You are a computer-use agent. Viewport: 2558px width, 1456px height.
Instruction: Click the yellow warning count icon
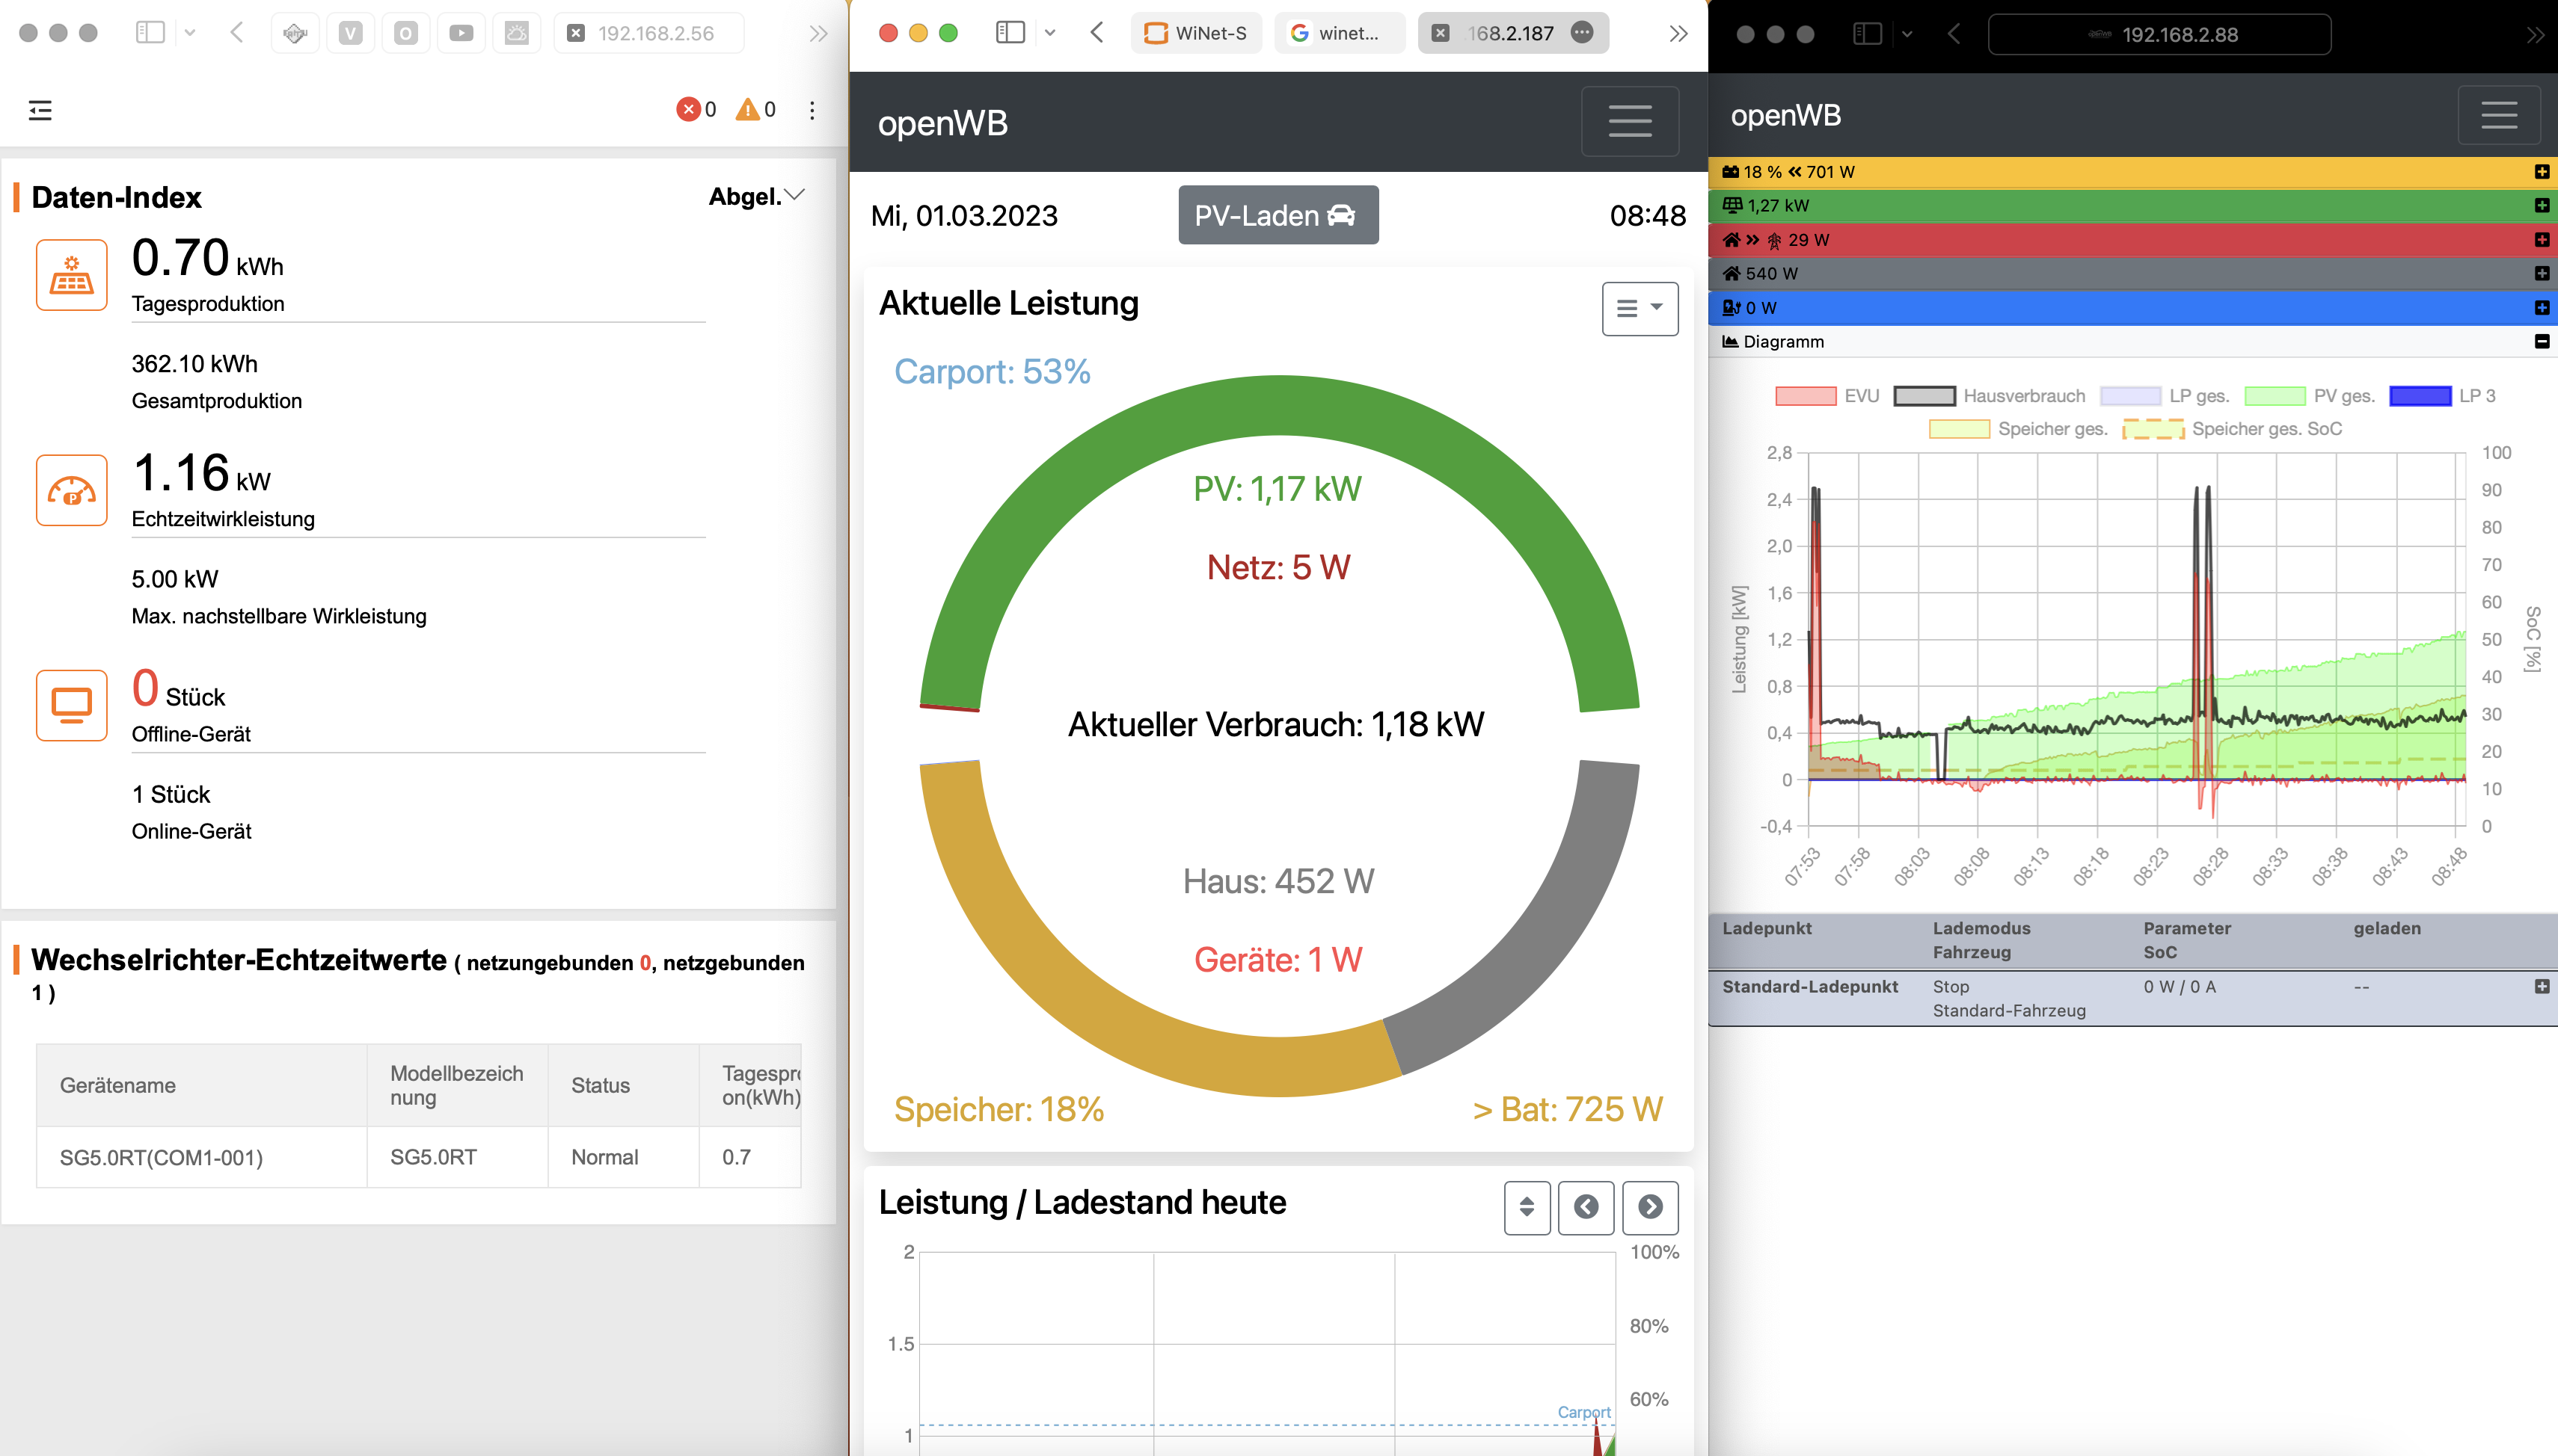pyautogui.click(x=747, y=109)
